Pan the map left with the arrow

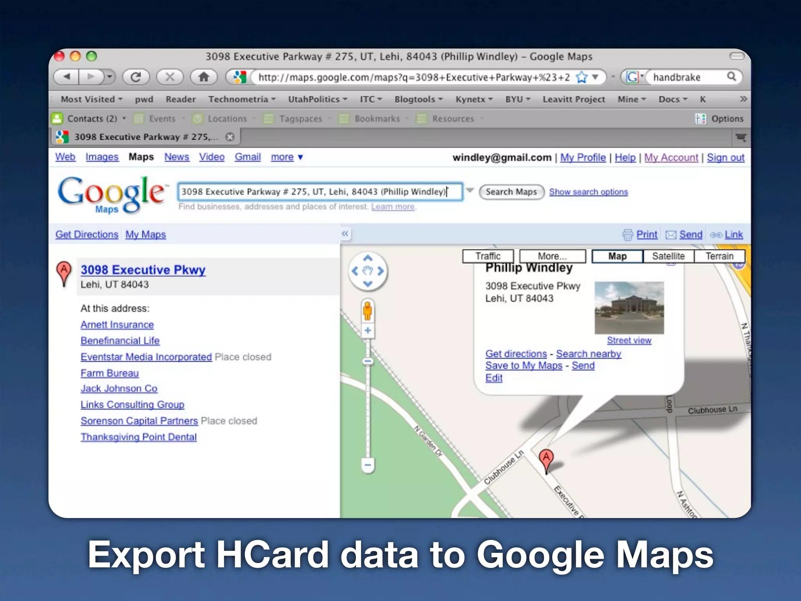pos(355,271)
